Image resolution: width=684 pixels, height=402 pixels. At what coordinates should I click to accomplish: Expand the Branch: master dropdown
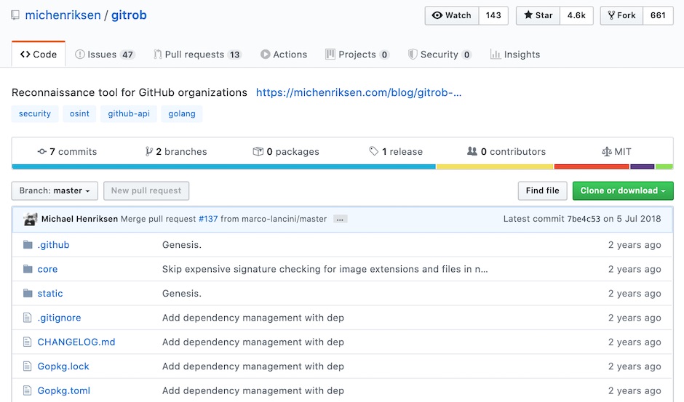coord(55,190)
